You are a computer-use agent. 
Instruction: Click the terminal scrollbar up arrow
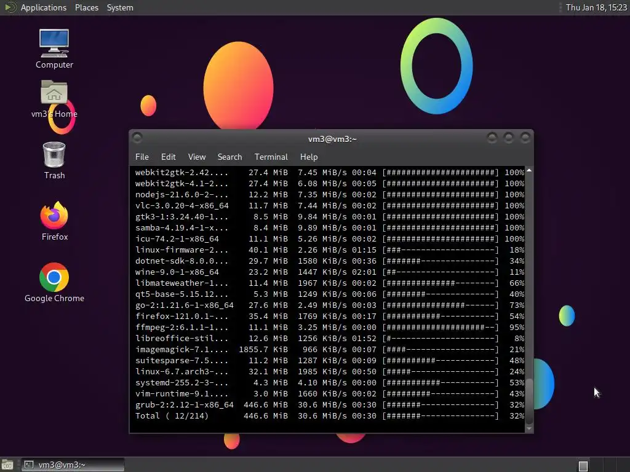tap(529, 171)
